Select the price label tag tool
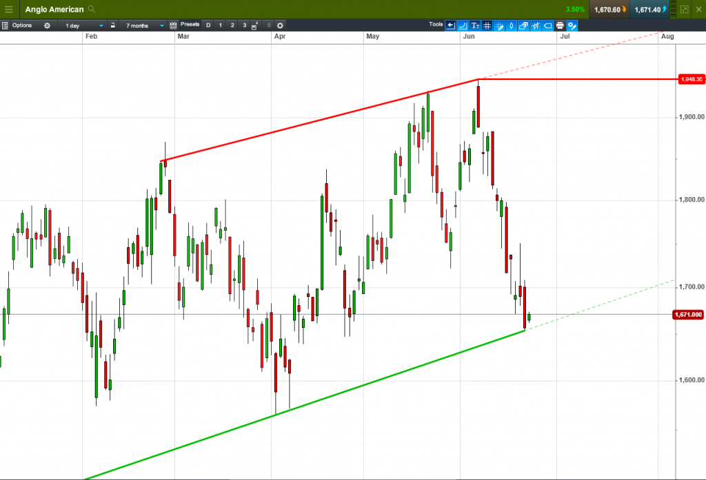 [547, 25]
